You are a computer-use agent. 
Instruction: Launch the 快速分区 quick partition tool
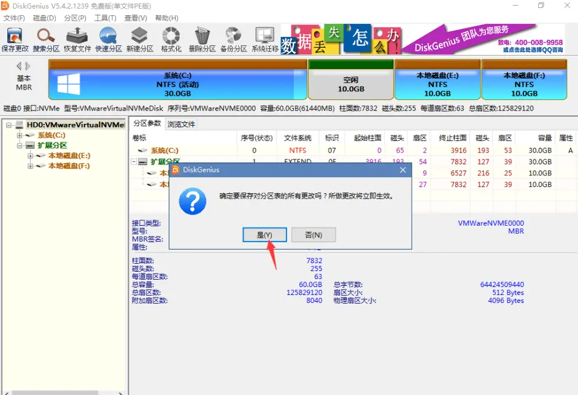(x=109, y=40)
